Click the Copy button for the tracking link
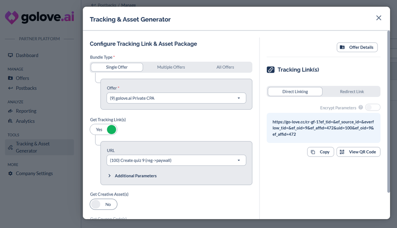Image resolution: width=397 pixels, height=228 pixels. 321,152
